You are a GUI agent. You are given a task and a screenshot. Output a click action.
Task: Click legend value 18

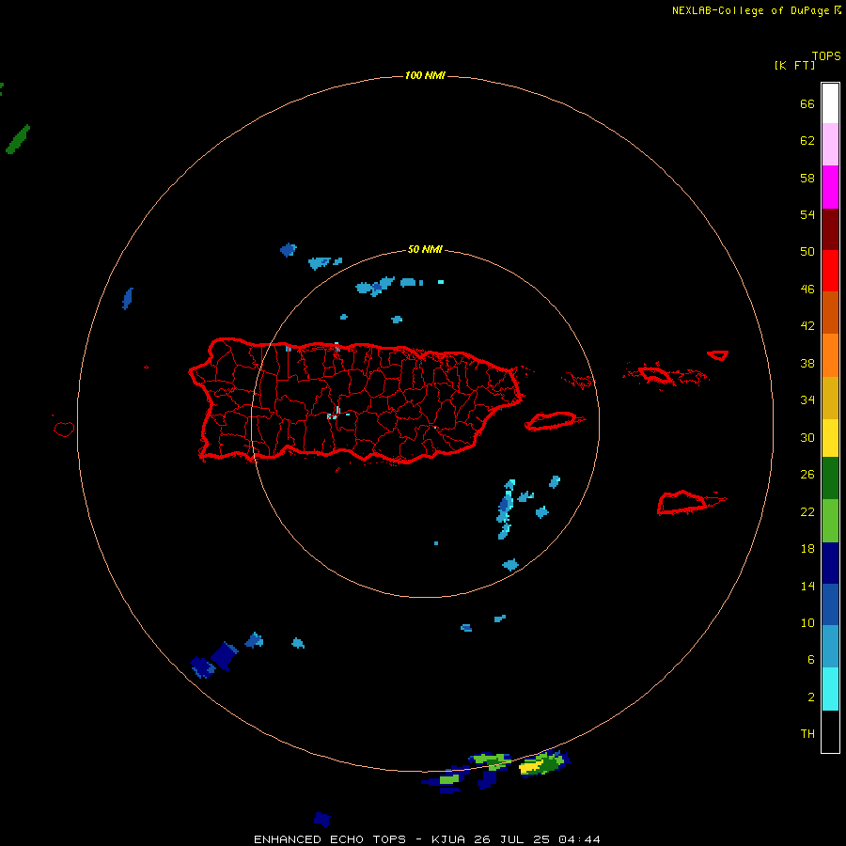point(807,549)
